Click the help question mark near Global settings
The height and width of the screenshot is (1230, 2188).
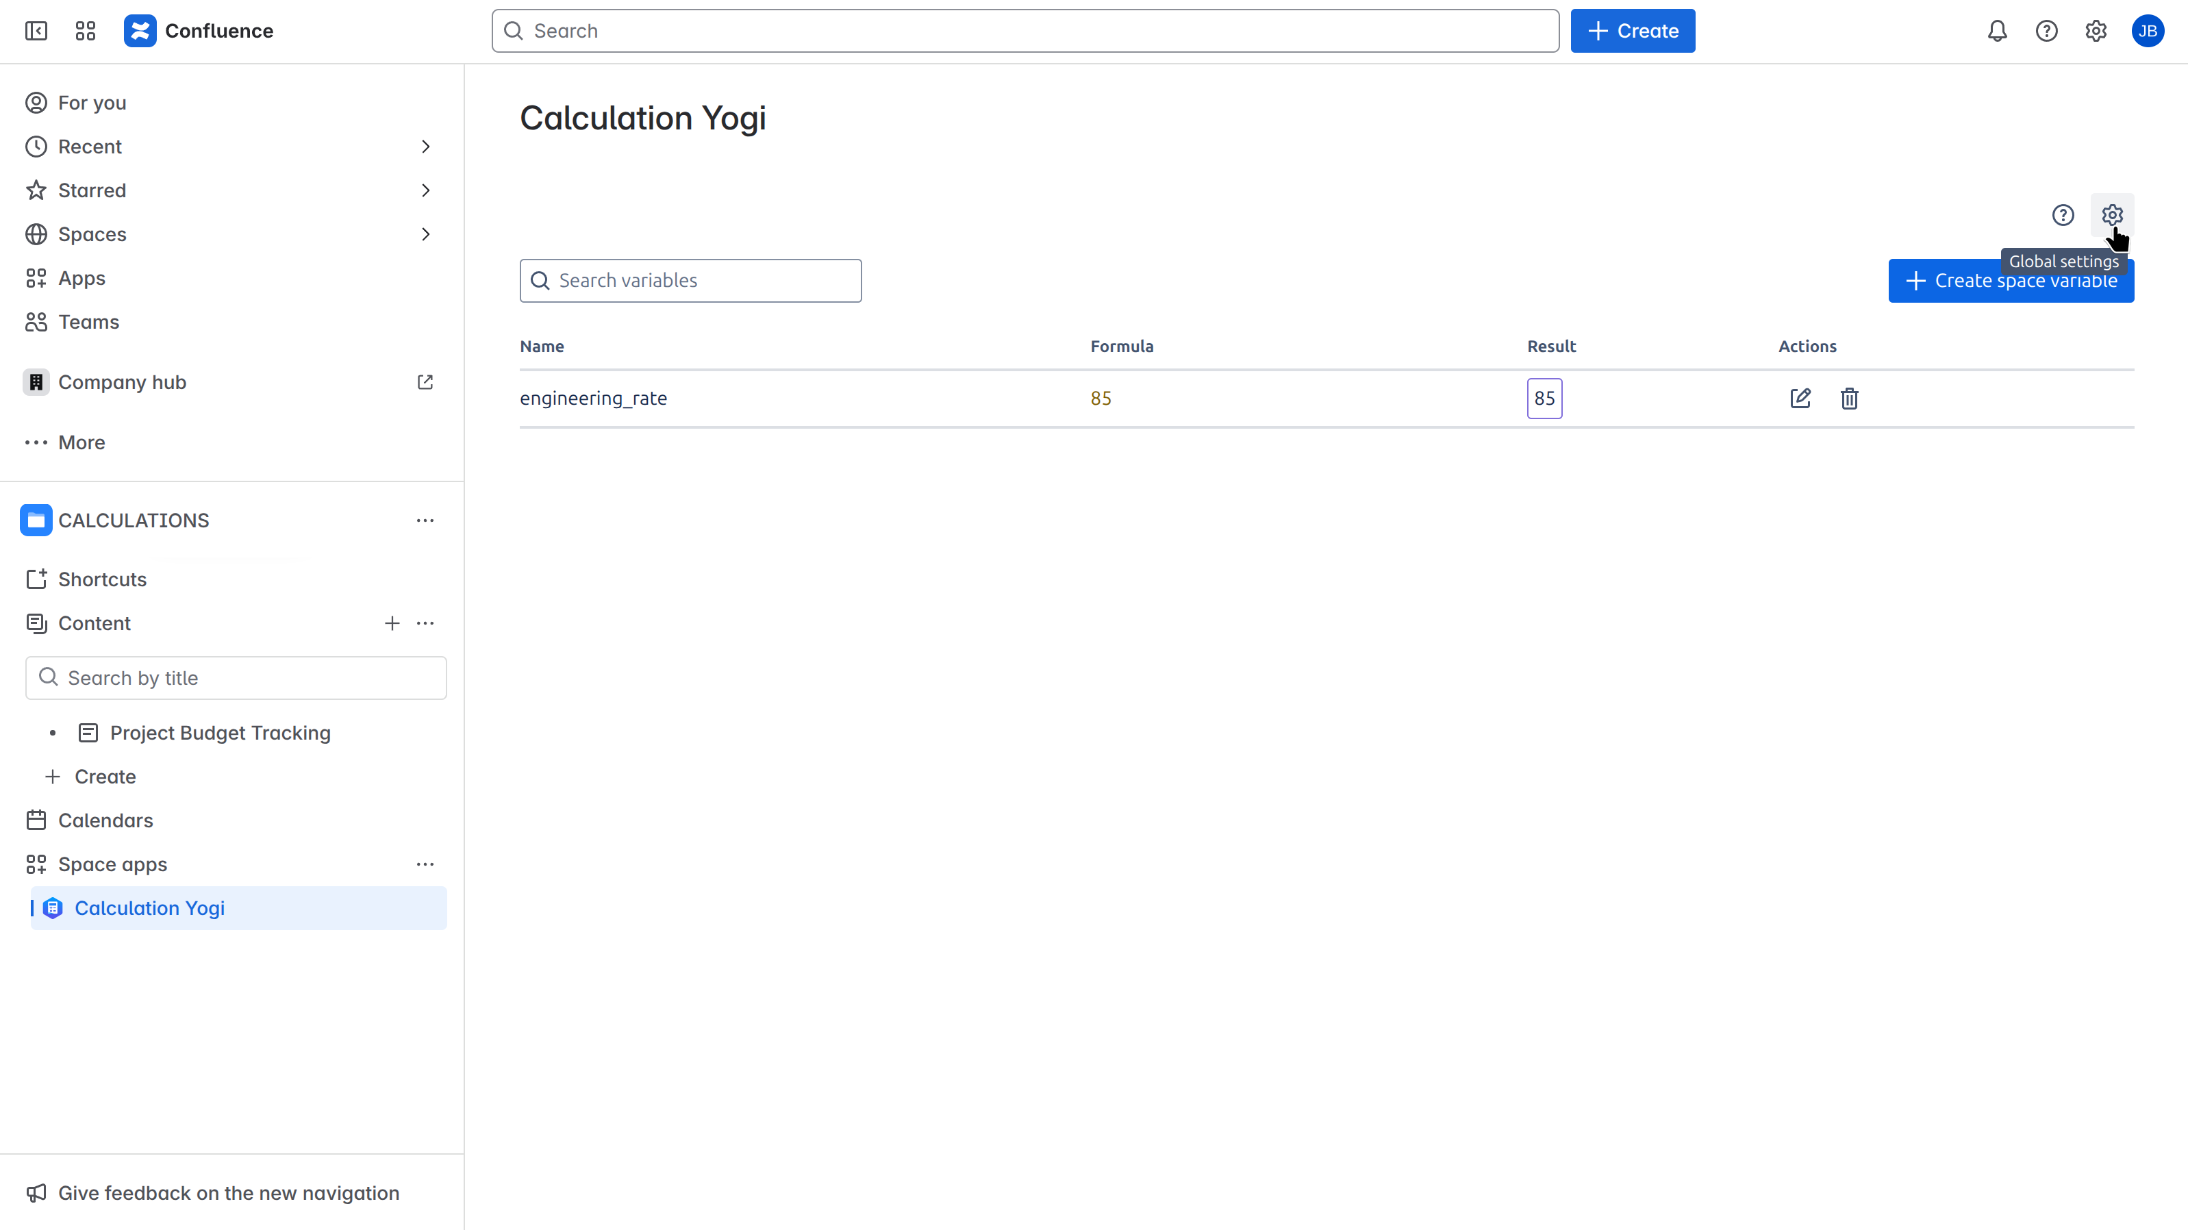(x=2063, y=215)
